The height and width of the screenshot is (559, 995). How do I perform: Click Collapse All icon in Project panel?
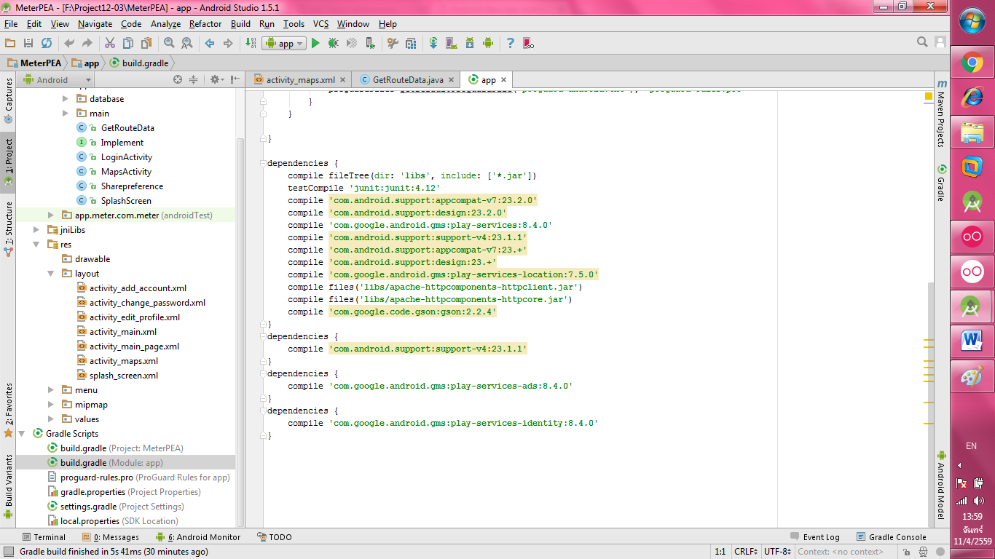pos(194,80)
